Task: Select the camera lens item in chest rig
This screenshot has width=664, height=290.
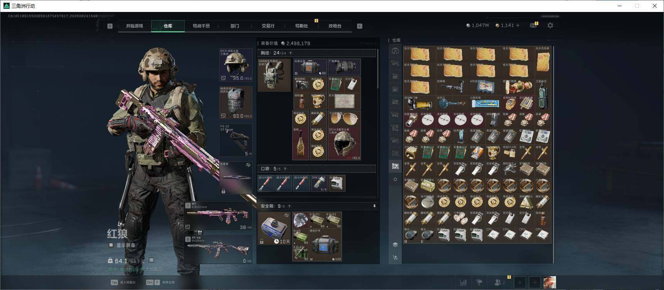Action: coord(344,67)
